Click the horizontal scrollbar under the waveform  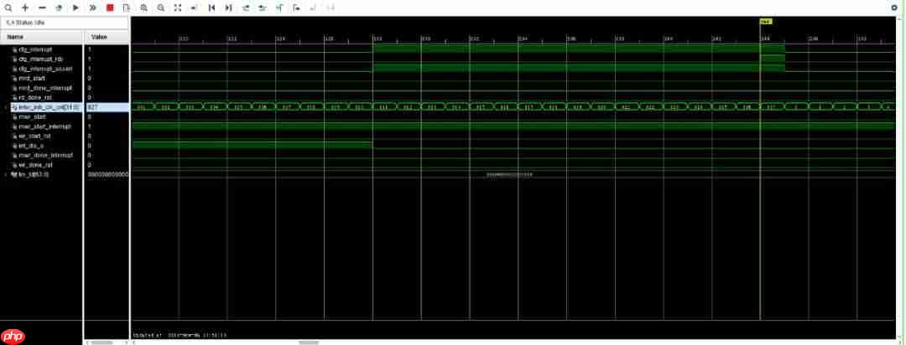[x=309, y=342]
